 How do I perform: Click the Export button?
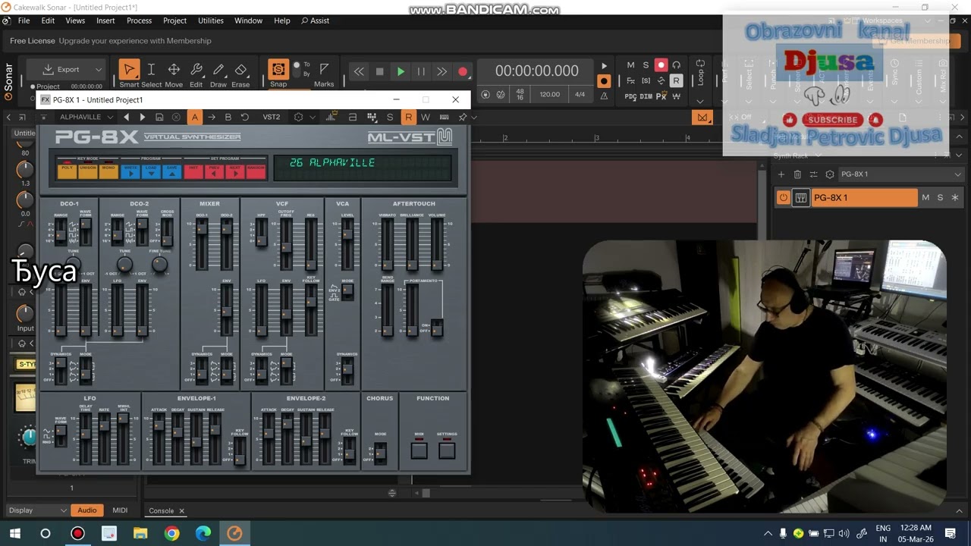pyautogui.click(x=61, y=70)
